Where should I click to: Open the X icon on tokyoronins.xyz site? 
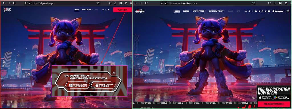[x=106, y=10]
